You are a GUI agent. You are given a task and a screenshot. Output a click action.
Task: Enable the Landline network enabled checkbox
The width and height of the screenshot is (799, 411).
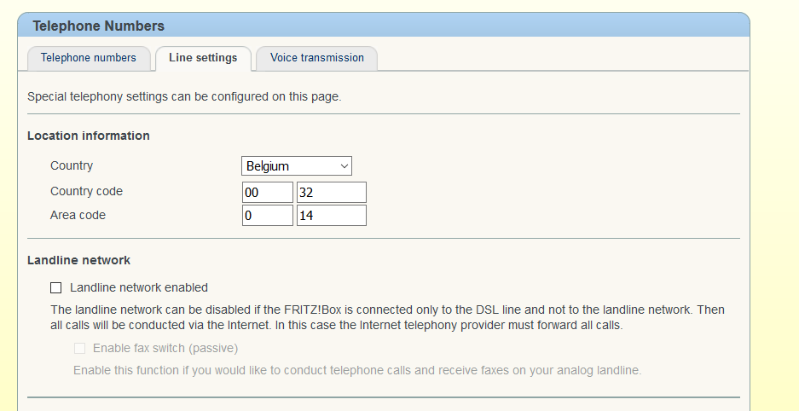[56, 288]
